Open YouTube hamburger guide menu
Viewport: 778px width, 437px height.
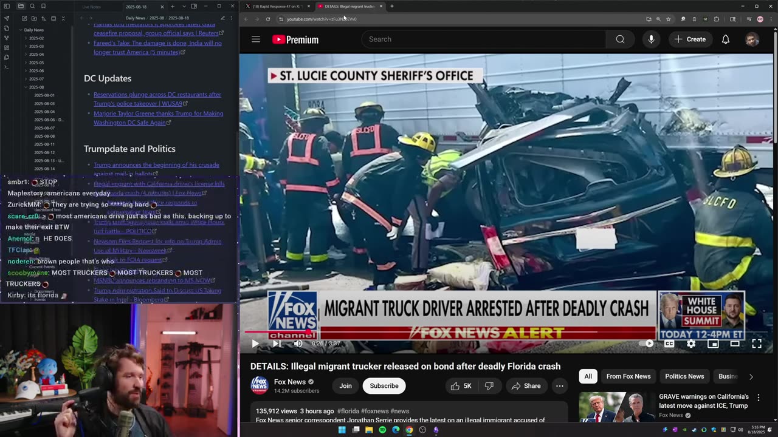[x=256, y=39]
